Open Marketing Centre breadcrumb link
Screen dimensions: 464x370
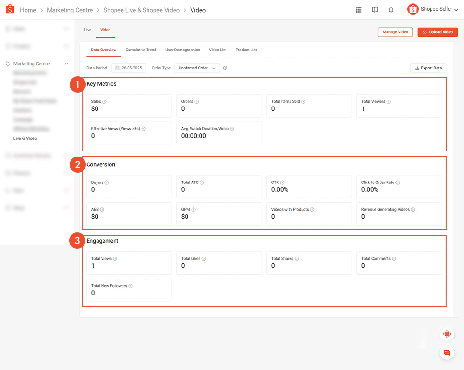70,10
